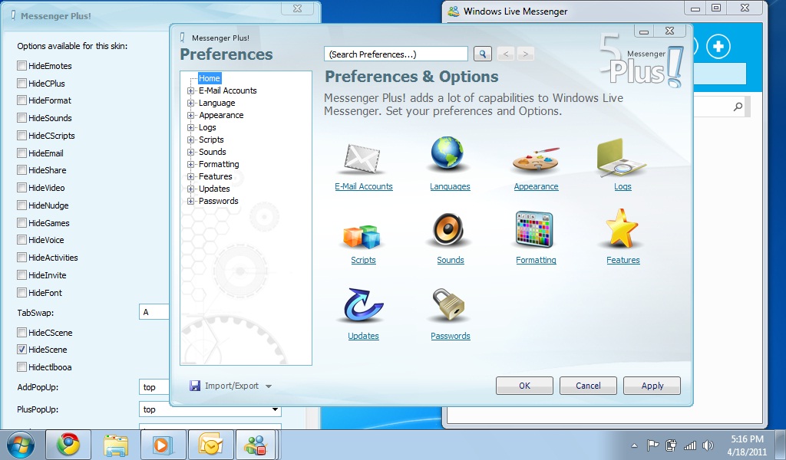Open the Outlook taskbar icon
The height and width of the screenshot is (460, 786).
pyautogui.click(x=210, y=445)
